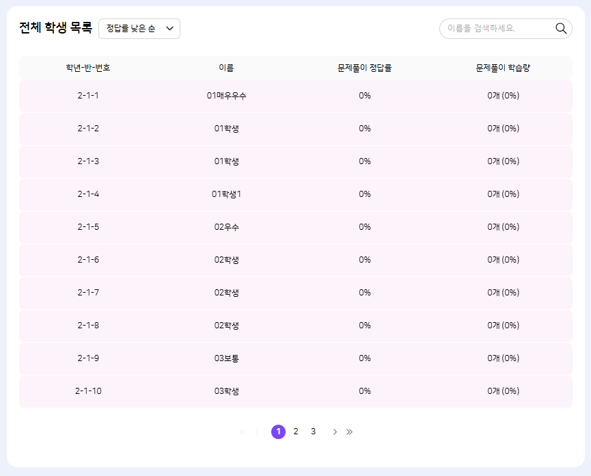Open student row 02우수
This screenshot has width=591, height=476.
[x=227, y=227]
